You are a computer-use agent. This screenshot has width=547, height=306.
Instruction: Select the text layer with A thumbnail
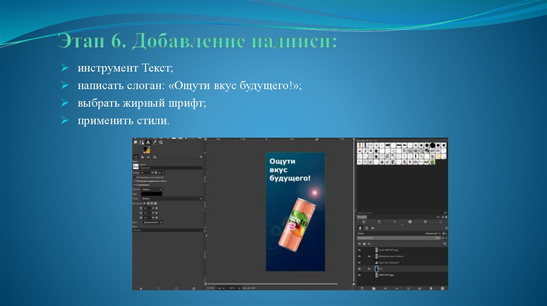(401, 262)
